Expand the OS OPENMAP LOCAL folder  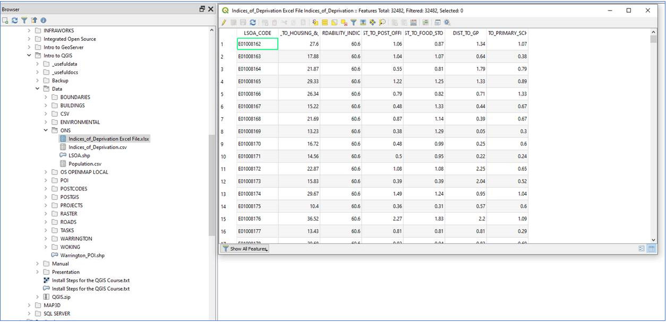[x=46, y=172]
